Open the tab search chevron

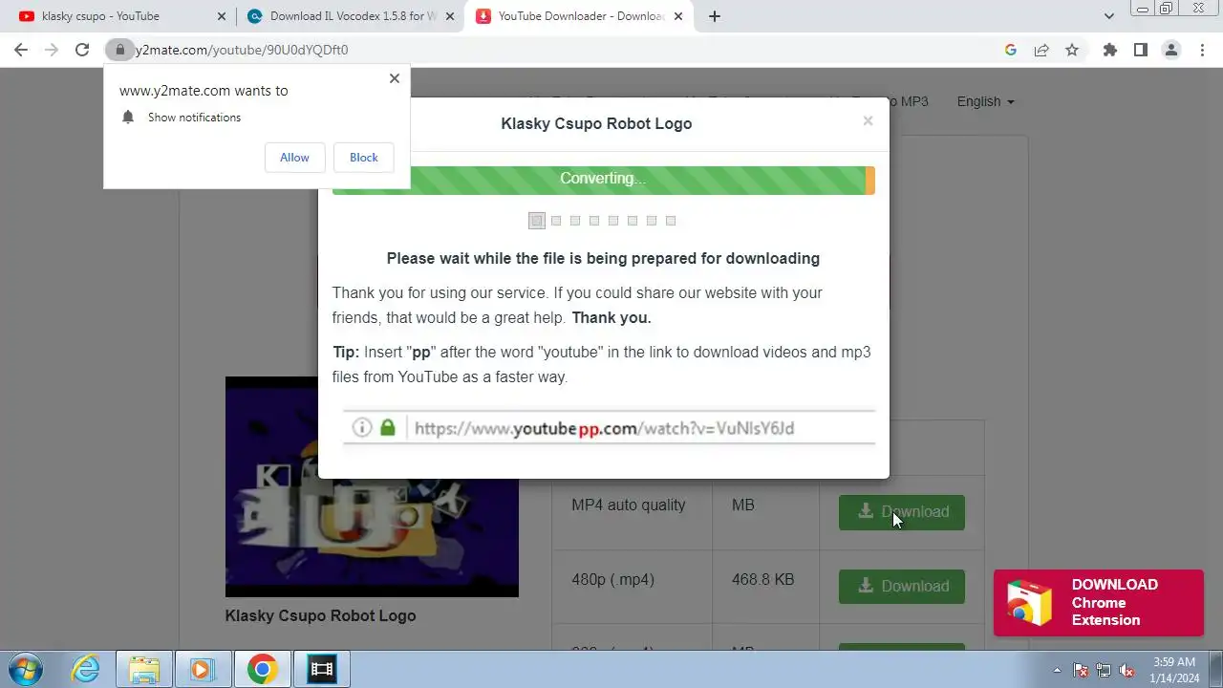coord(1108,16)
